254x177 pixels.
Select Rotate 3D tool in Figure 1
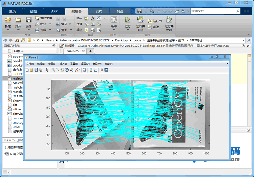[67, 70]
